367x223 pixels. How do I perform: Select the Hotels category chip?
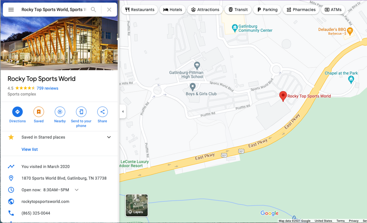pyautogui.click(x=173, y=10)
